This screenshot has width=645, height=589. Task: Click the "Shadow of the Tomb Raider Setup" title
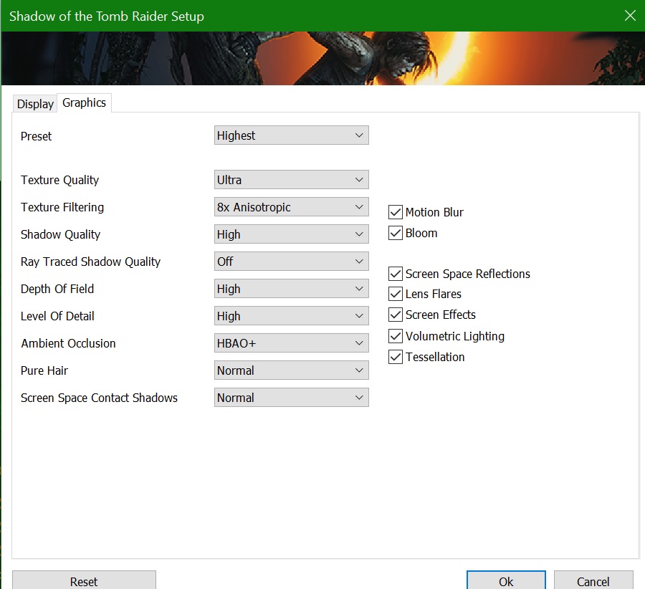pos(107,16)
